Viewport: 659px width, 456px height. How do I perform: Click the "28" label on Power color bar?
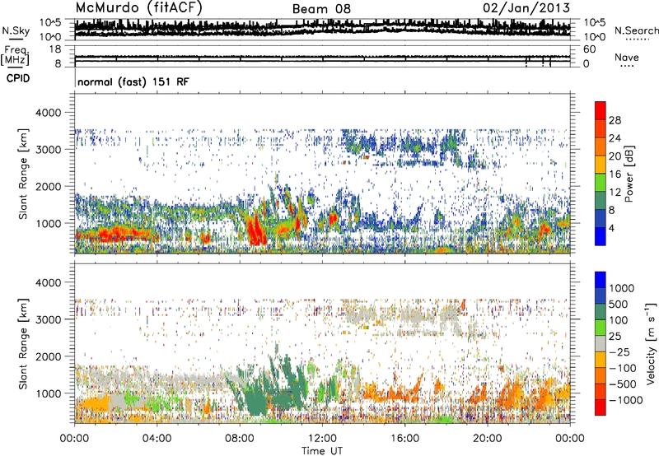tap(615, 120)
